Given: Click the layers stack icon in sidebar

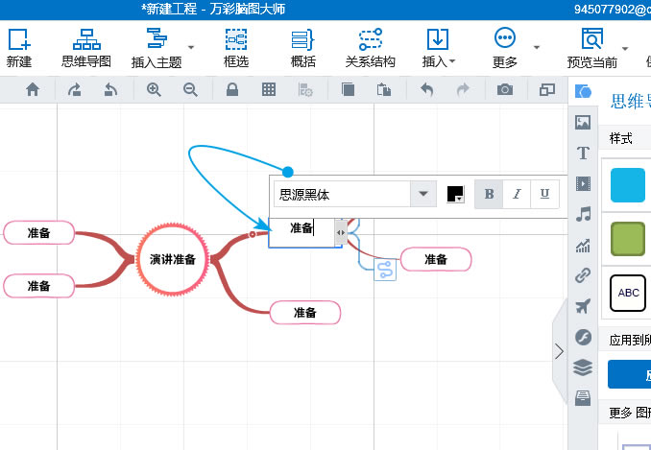Looking at the screenshot, I should pyautogui.click(x=583, y=367).
